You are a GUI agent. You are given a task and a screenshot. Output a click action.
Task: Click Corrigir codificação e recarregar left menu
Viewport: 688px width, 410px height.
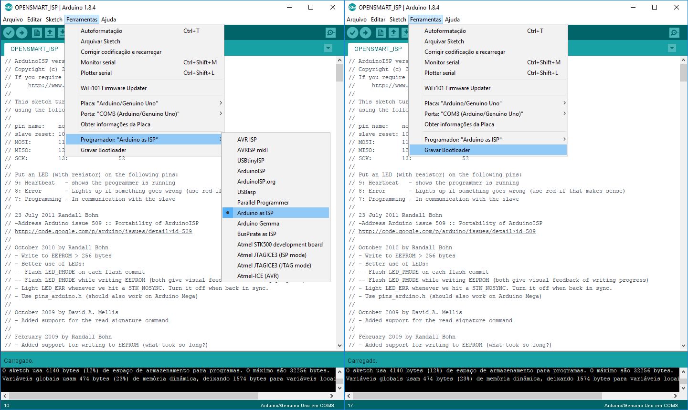[145, 51]
